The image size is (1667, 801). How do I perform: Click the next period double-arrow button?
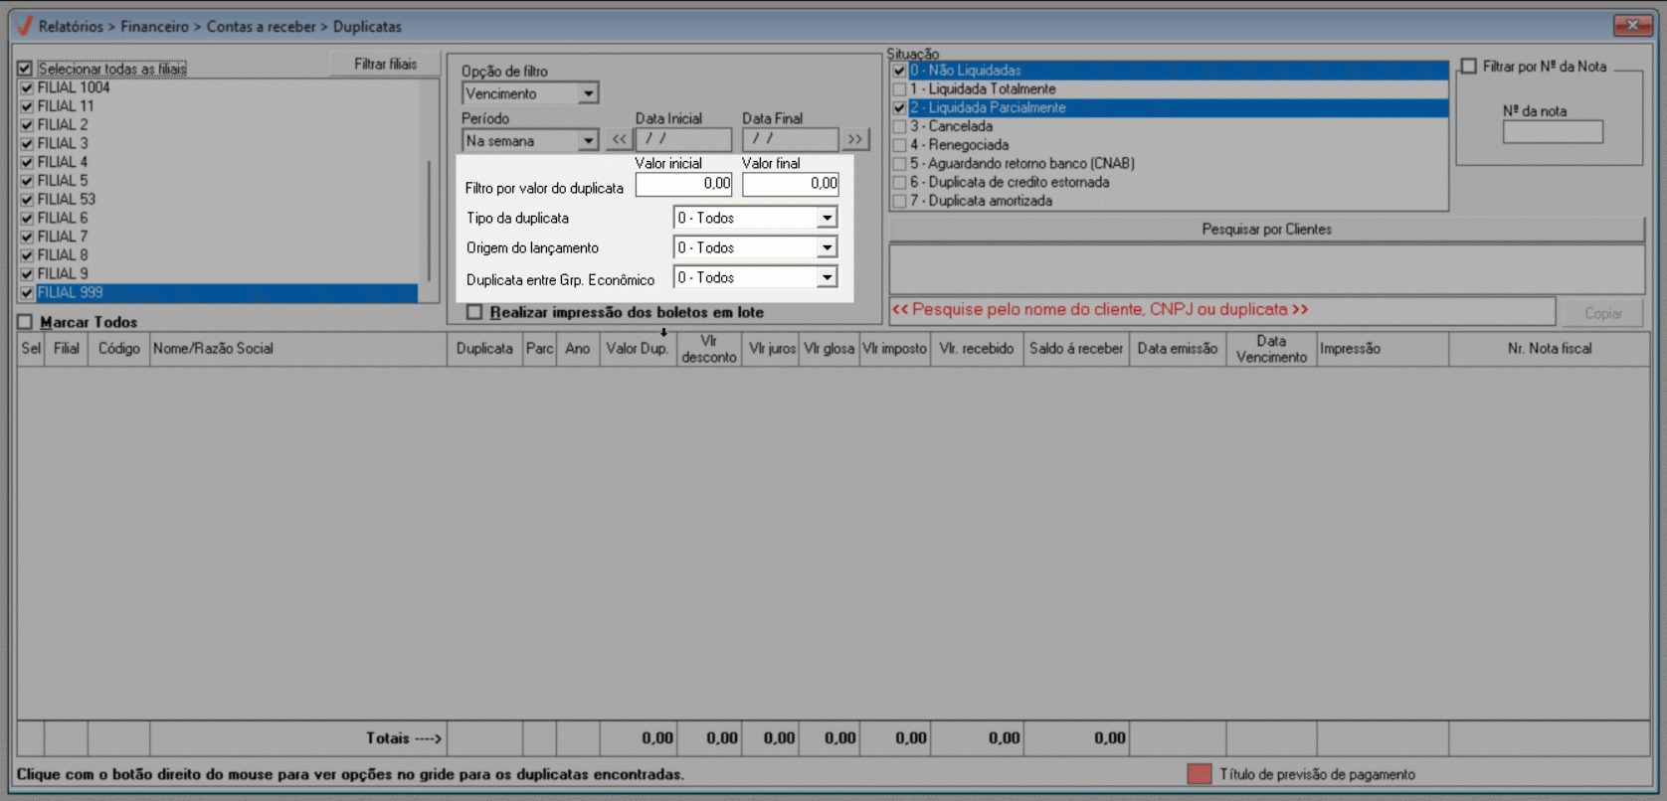pos(855,140)
